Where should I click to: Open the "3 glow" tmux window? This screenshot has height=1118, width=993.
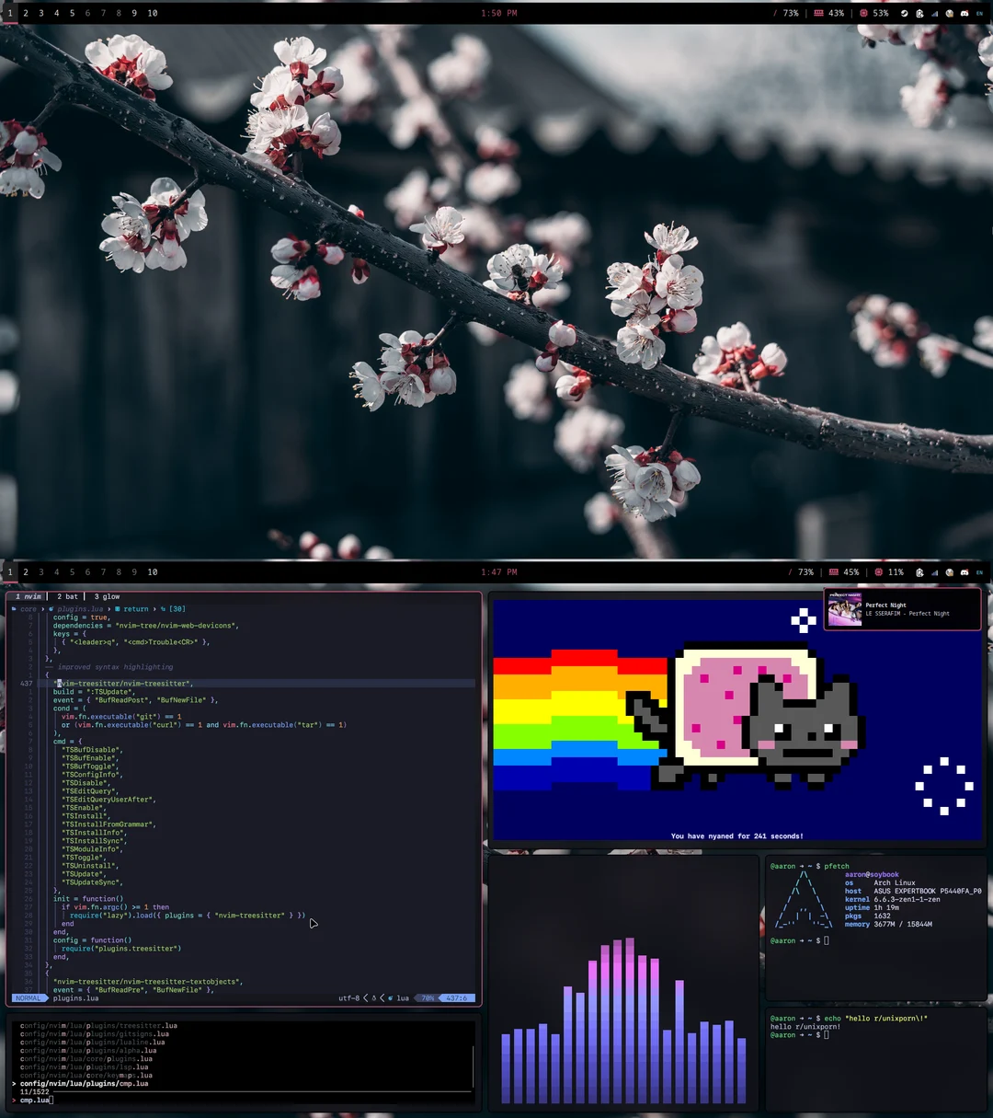(x=106, y=596)
